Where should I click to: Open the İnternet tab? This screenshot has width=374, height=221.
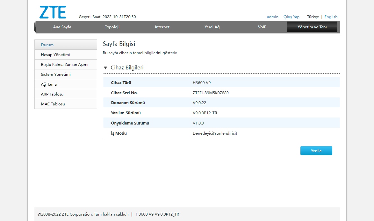coord(162,27)
